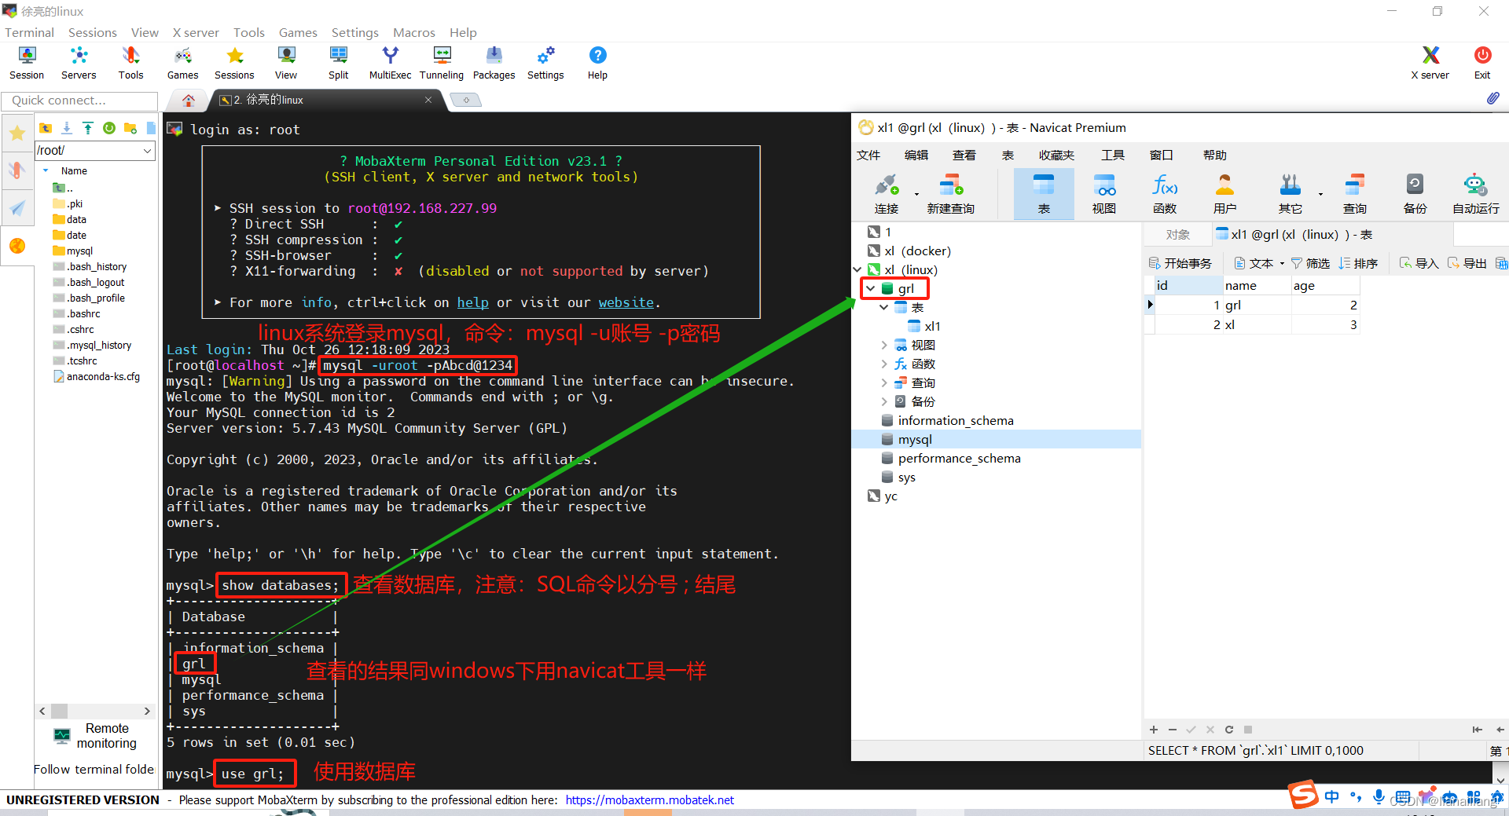Click 开始事务 button in Navicat
Viewport: 1509px width, 816px height.
click(1180, 263)
